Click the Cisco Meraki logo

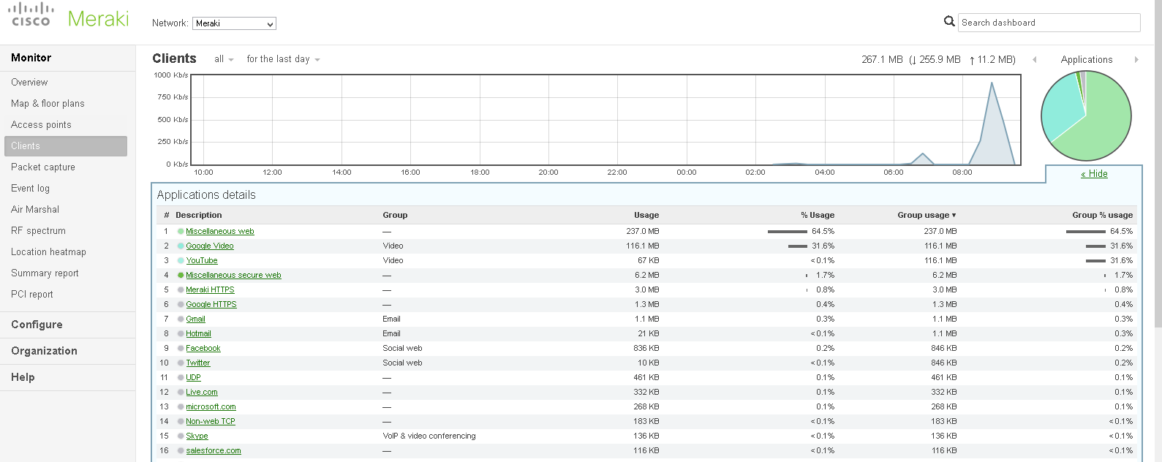pos(69,16)
